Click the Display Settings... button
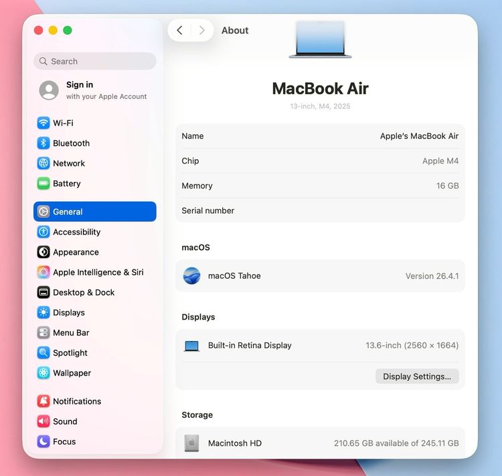Image resolution: width=502 pixels, height=476 pixels. (x=417, y=376)
